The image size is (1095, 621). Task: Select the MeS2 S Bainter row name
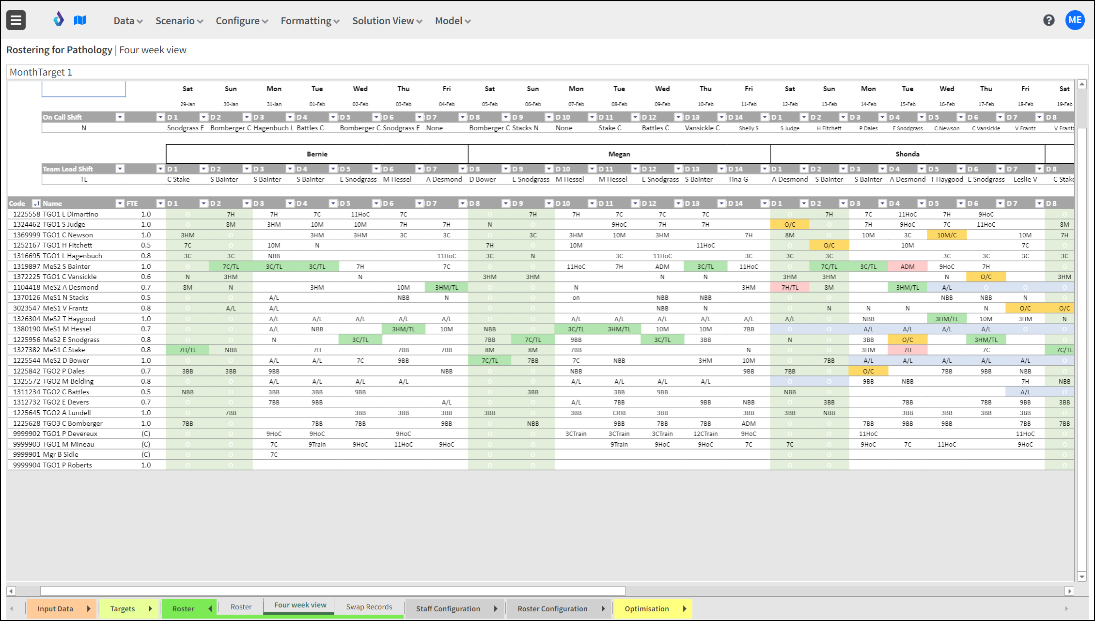[66, 266]
